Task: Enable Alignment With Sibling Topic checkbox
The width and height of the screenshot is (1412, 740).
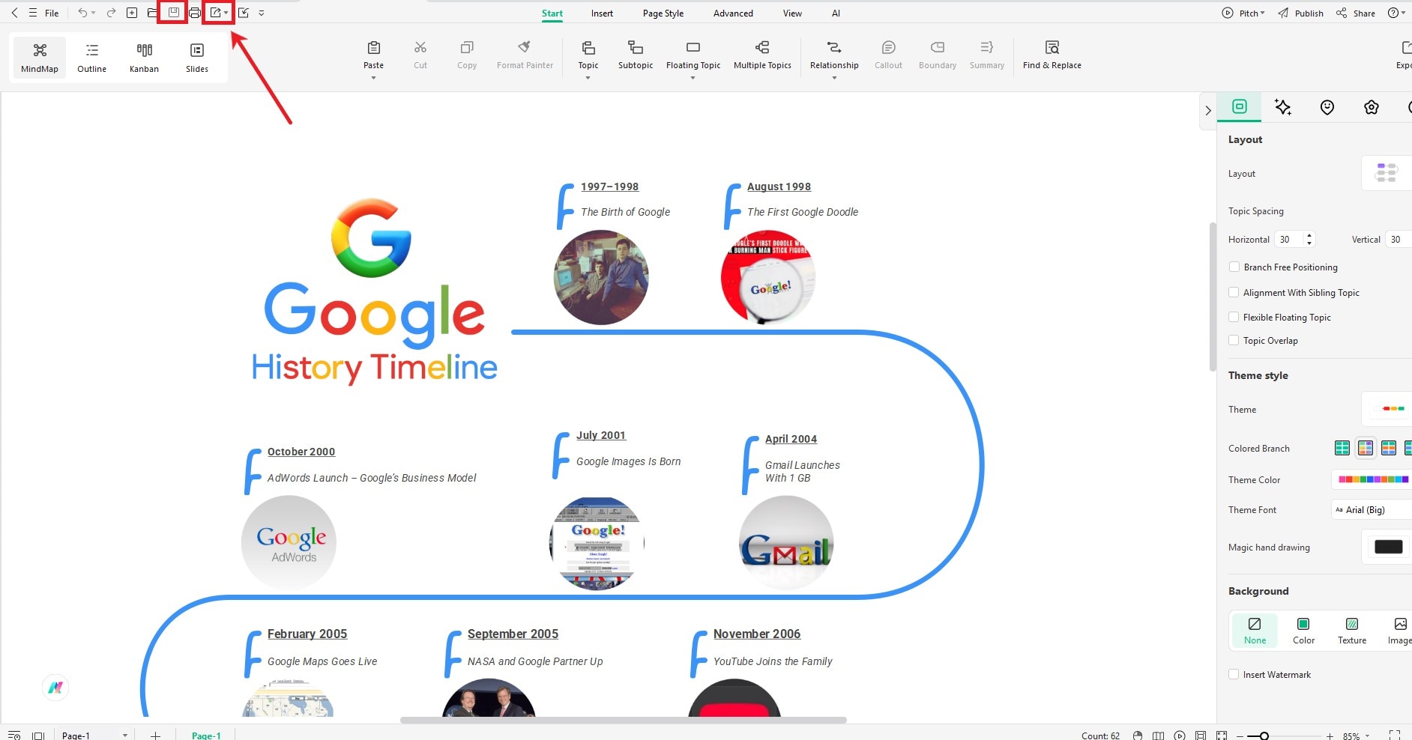Action: 1234,292
